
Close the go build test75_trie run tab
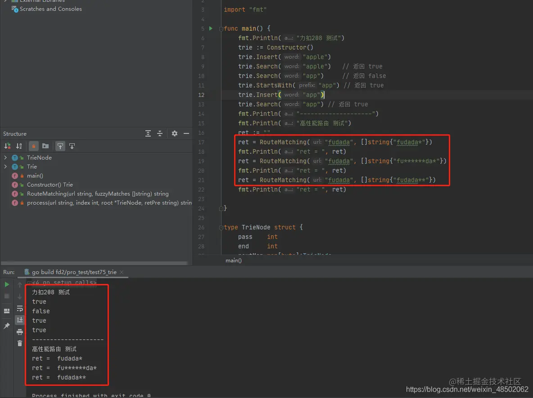122,272
